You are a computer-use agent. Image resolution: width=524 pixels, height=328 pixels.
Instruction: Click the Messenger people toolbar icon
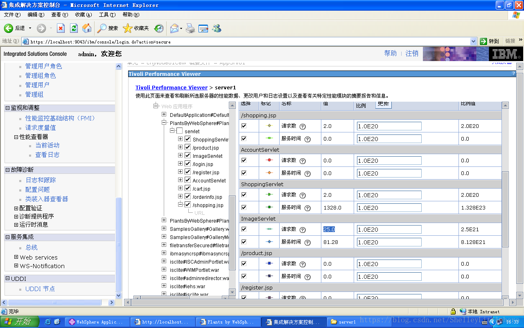[x=217, y=28]
